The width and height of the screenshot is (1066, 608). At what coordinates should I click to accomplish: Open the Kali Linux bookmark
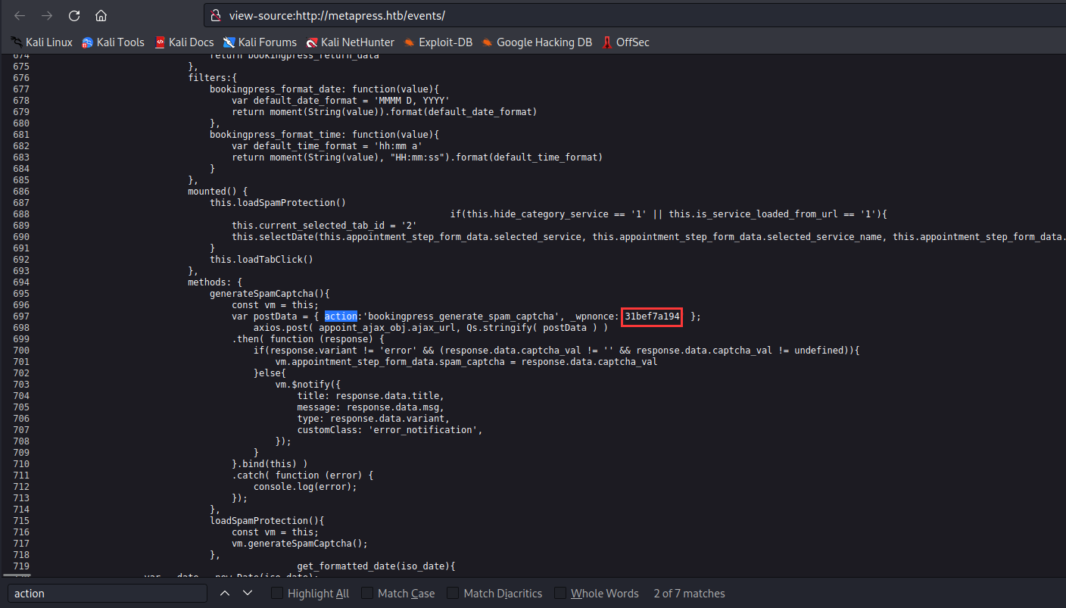[42, 42]
